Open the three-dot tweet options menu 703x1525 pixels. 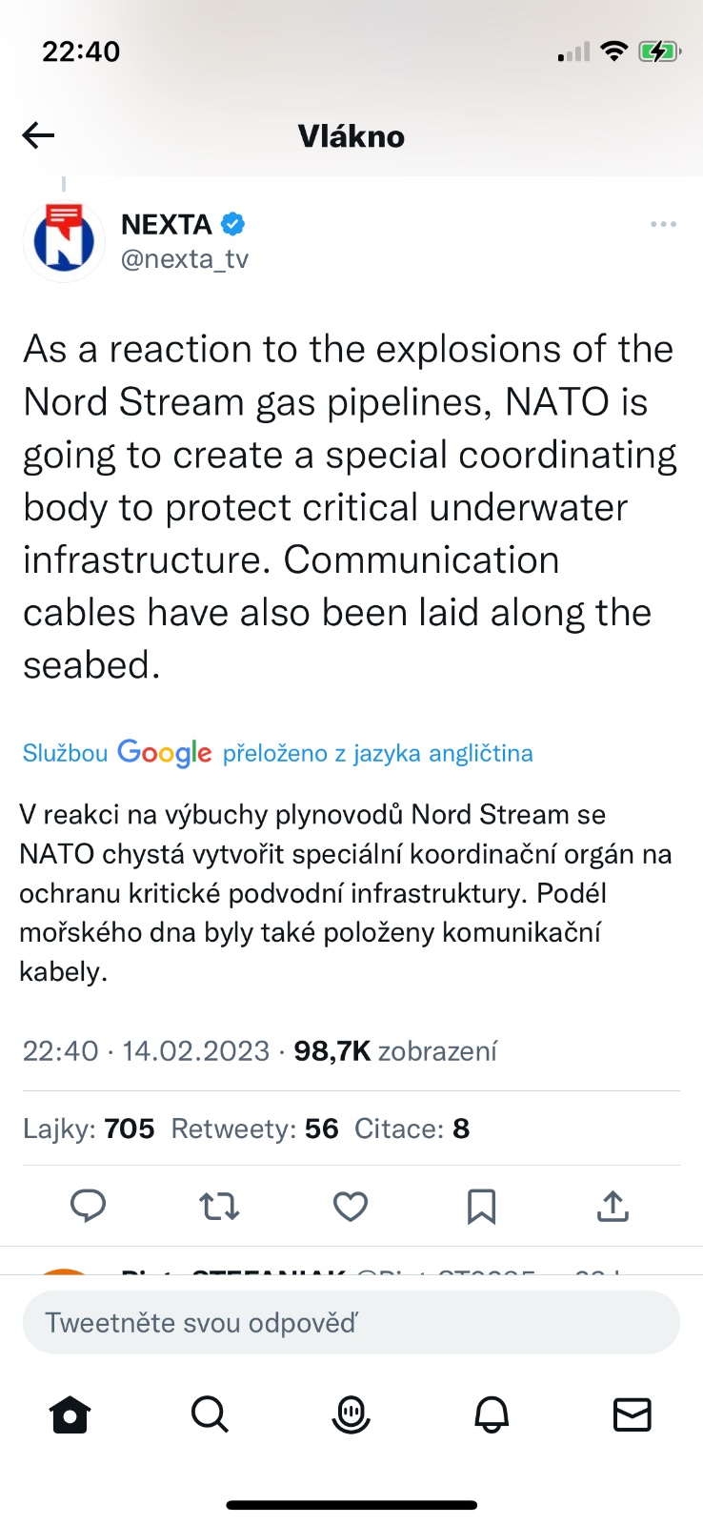pos(663,225)
